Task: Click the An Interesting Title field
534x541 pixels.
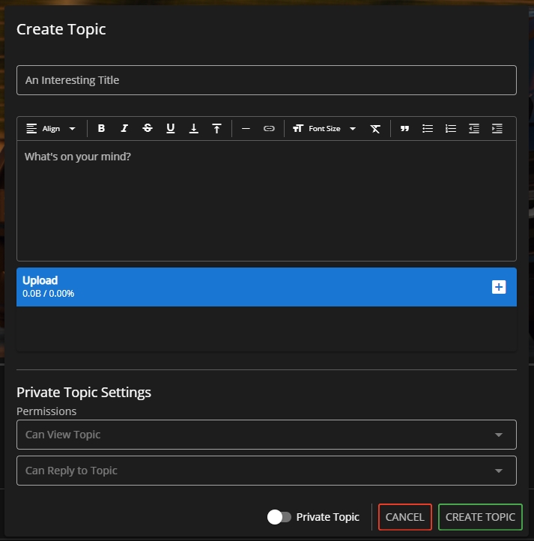Action: 266,80
